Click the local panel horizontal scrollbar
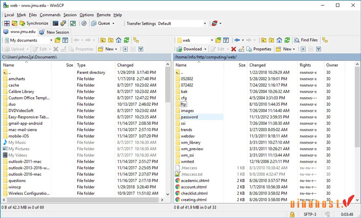The image size is (361, 218). [x=83, y=200]
